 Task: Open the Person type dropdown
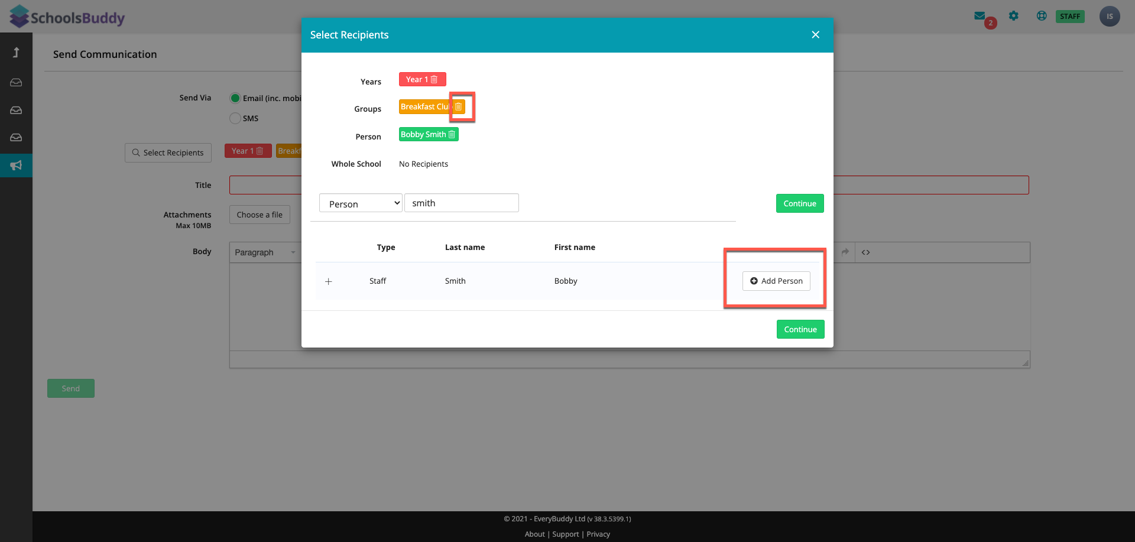pyautogui.click(x=361, y=203)
